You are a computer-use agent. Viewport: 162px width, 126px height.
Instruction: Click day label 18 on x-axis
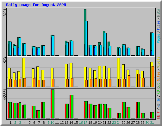[90, 123]
